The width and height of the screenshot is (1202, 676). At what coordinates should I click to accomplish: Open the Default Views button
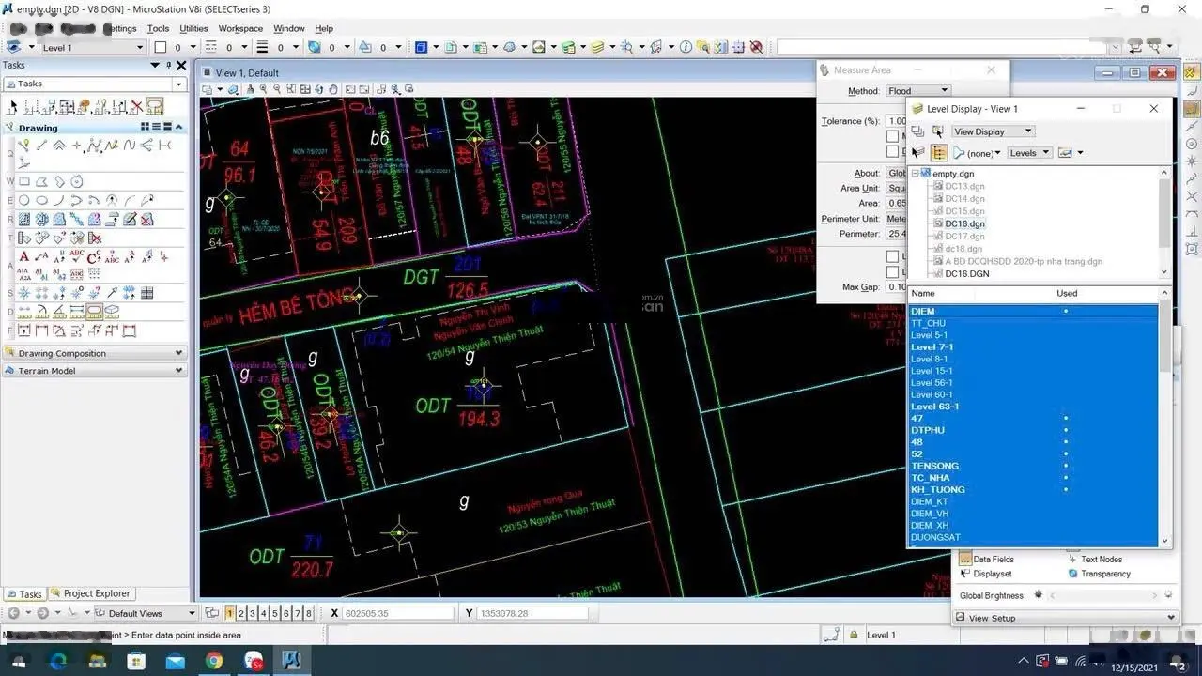(x=145, y=613)
